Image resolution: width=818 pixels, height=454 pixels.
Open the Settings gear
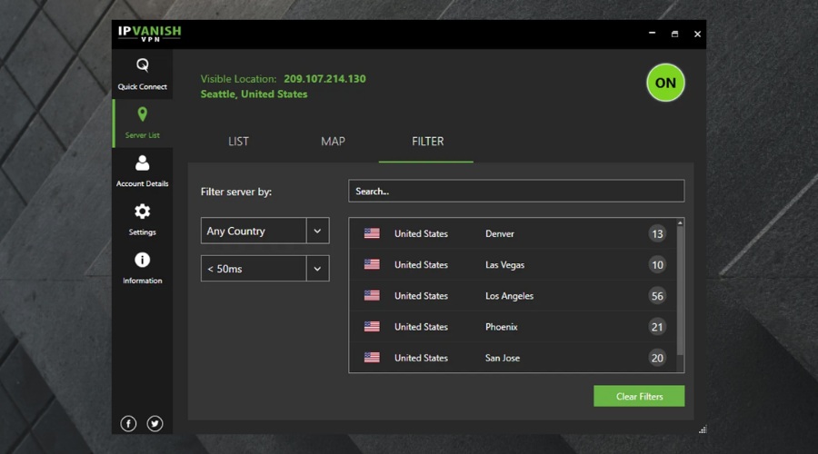coord(142,212)
